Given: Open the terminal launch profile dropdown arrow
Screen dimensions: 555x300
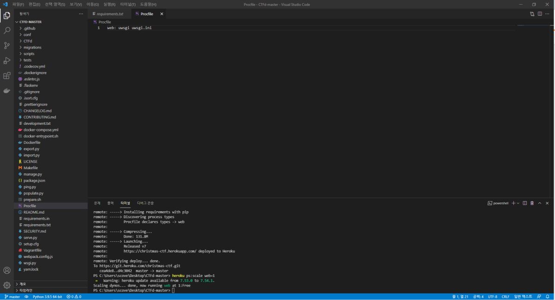Looking at the screenshot, I should 518,203.
